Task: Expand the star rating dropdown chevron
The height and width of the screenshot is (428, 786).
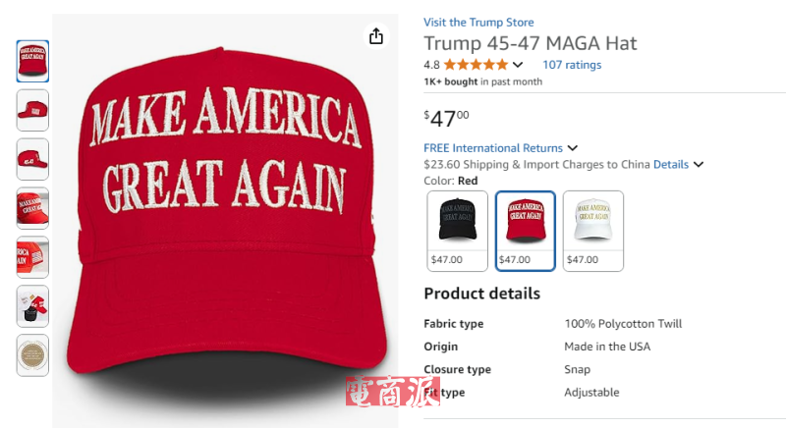Action: point(518,65)
